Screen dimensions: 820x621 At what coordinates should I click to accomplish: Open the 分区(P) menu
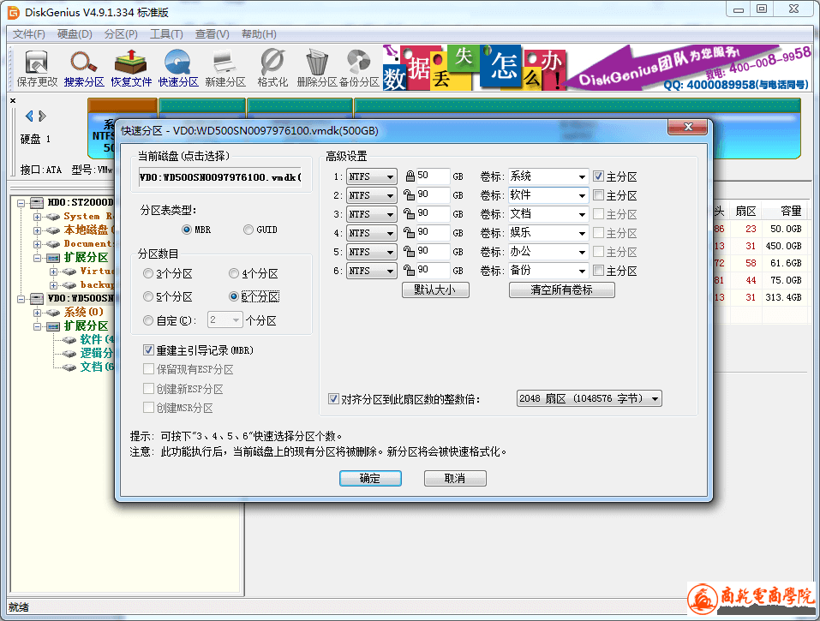click(121, 34)
